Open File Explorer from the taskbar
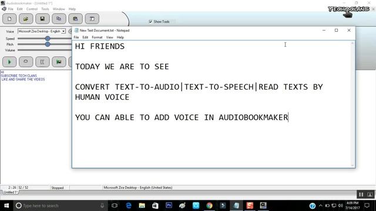The image size is (376, 211). tap(142, 206)
